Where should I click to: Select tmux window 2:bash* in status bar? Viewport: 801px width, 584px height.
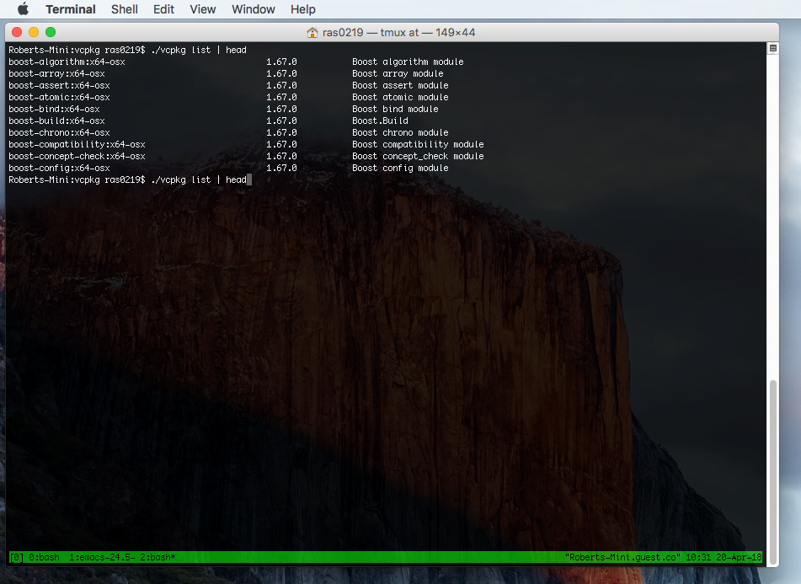coord(158,557)
